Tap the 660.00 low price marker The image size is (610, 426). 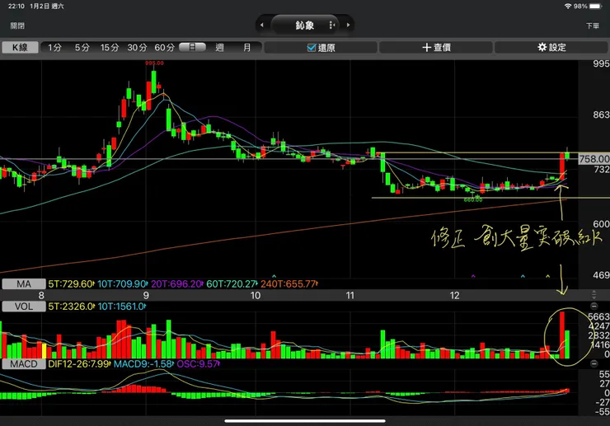(473, 199)
